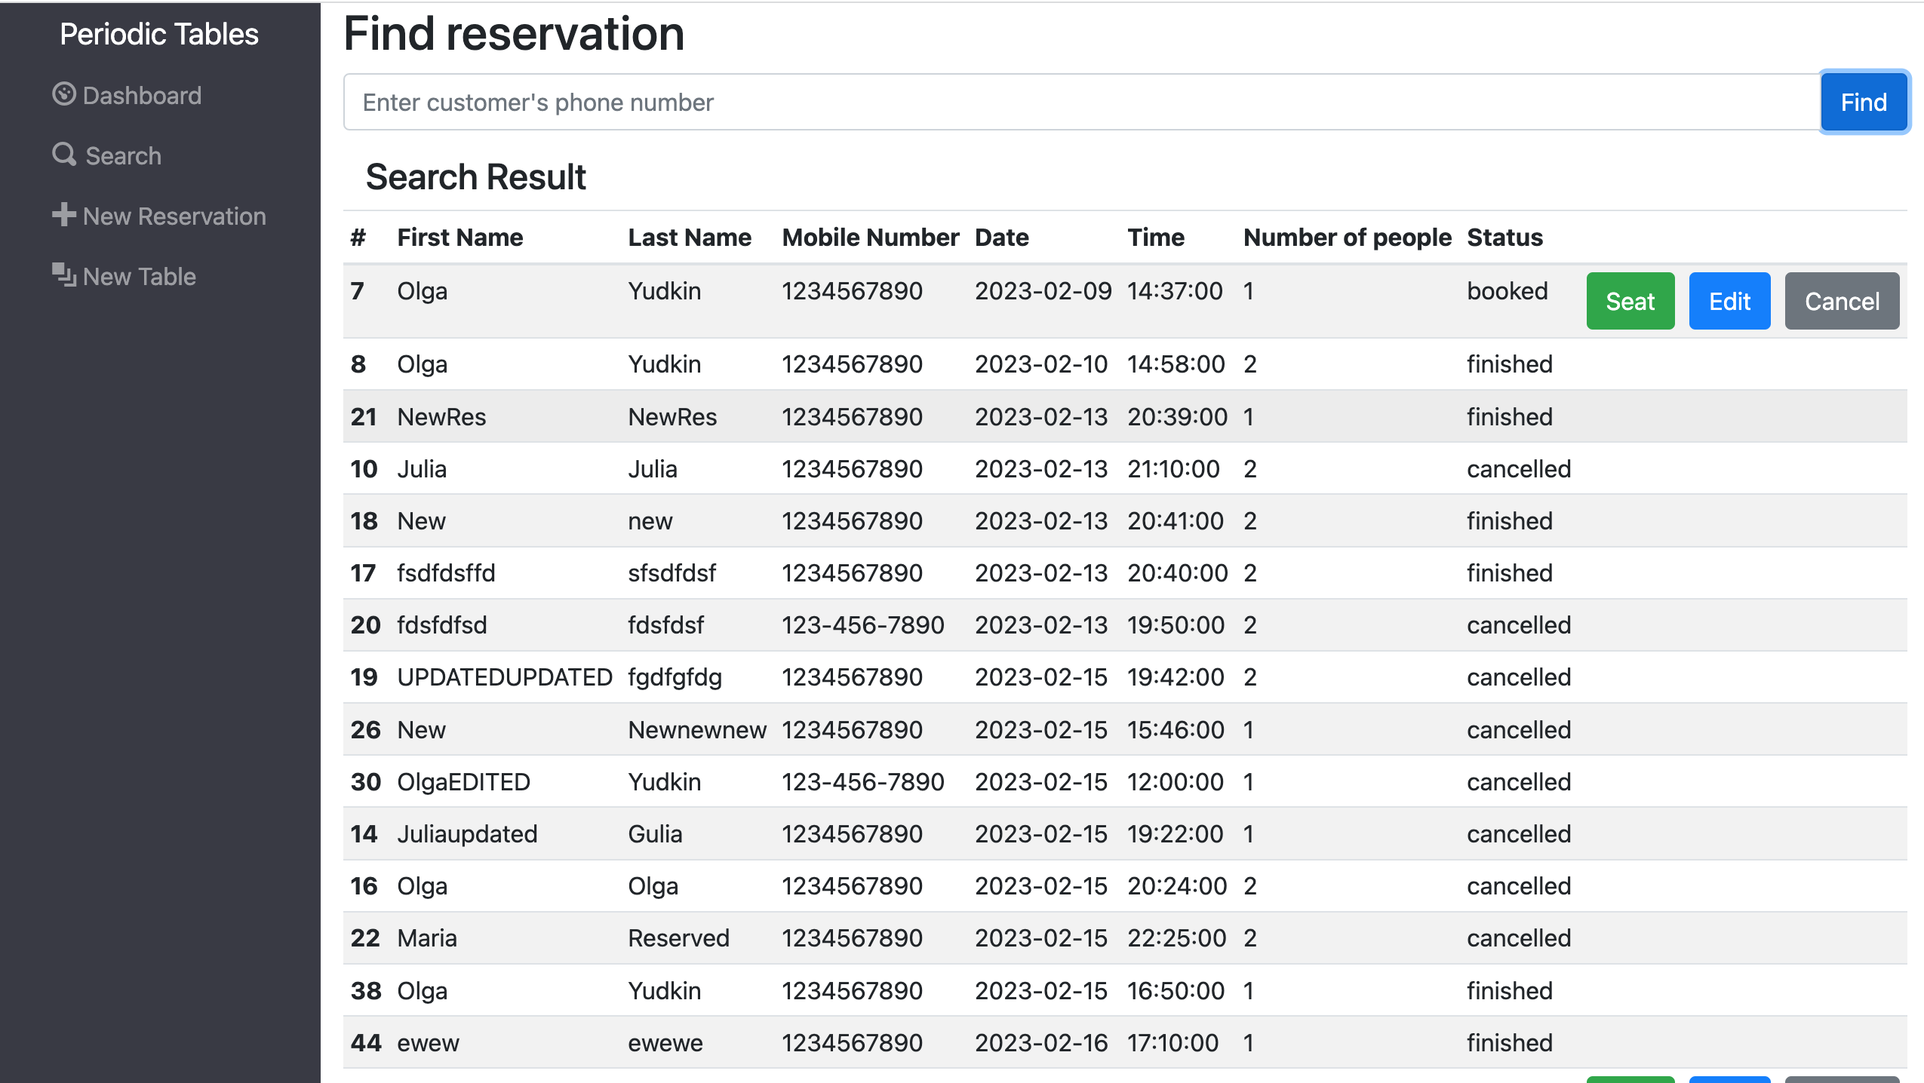Open New Table from sidebar
This screenshot has width=1924, height=1083.
click(140, 277)
